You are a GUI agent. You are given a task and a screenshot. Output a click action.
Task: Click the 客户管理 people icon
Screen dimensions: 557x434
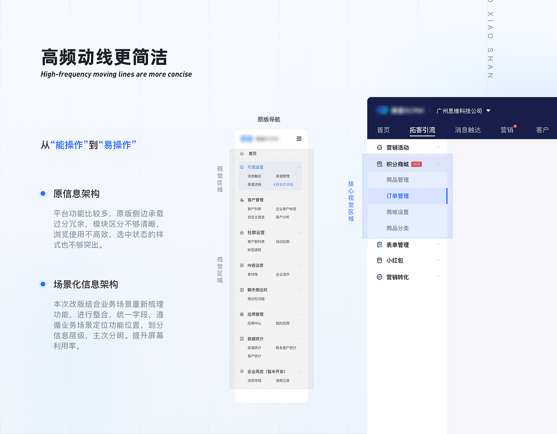tap(242, 200)
